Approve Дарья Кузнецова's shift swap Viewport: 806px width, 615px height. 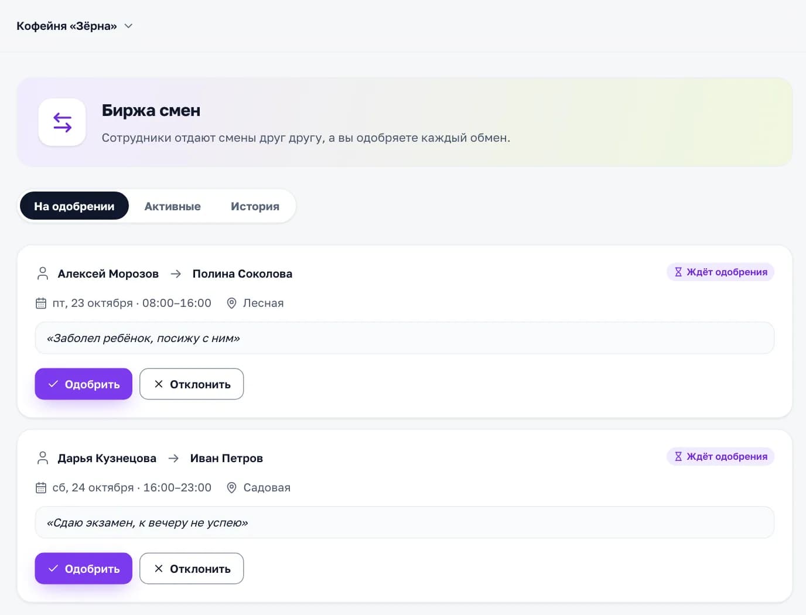tap(84, 569)
